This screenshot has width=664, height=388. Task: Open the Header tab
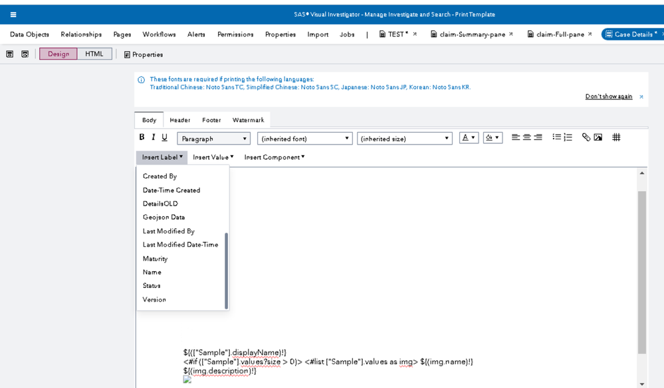coord(179,120)
